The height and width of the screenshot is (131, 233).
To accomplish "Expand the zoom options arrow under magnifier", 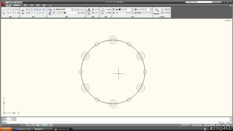I will pos(160,14).
